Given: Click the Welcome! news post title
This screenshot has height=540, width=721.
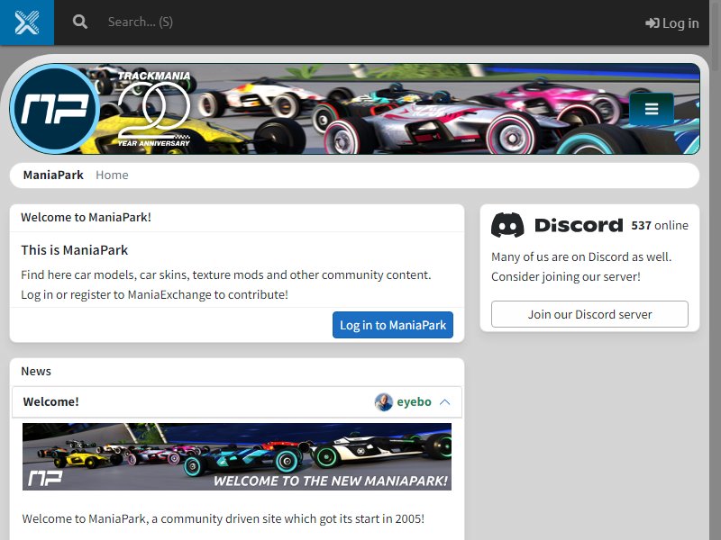Looking at the screenshot, I should coord(51,401).
